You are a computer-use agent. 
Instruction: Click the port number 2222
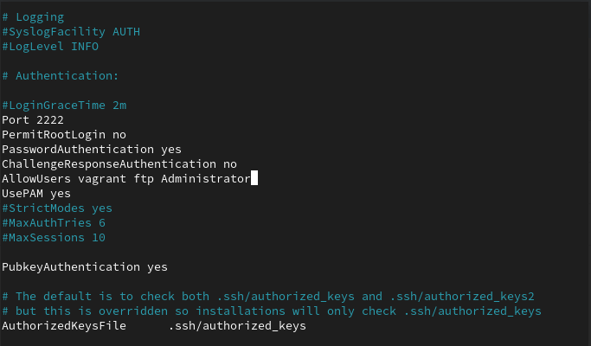point(50,120)
